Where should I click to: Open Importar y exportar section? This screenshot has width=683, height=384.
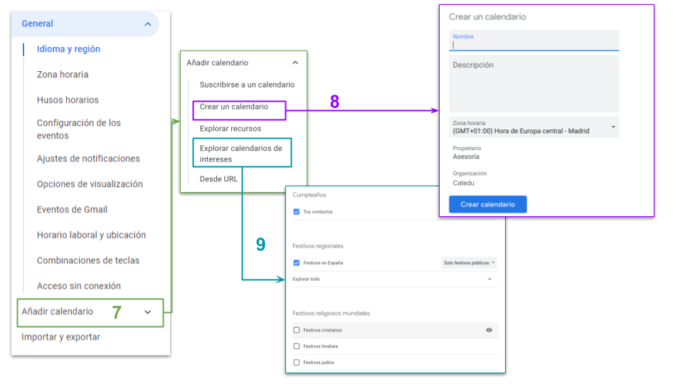[60, 336]
